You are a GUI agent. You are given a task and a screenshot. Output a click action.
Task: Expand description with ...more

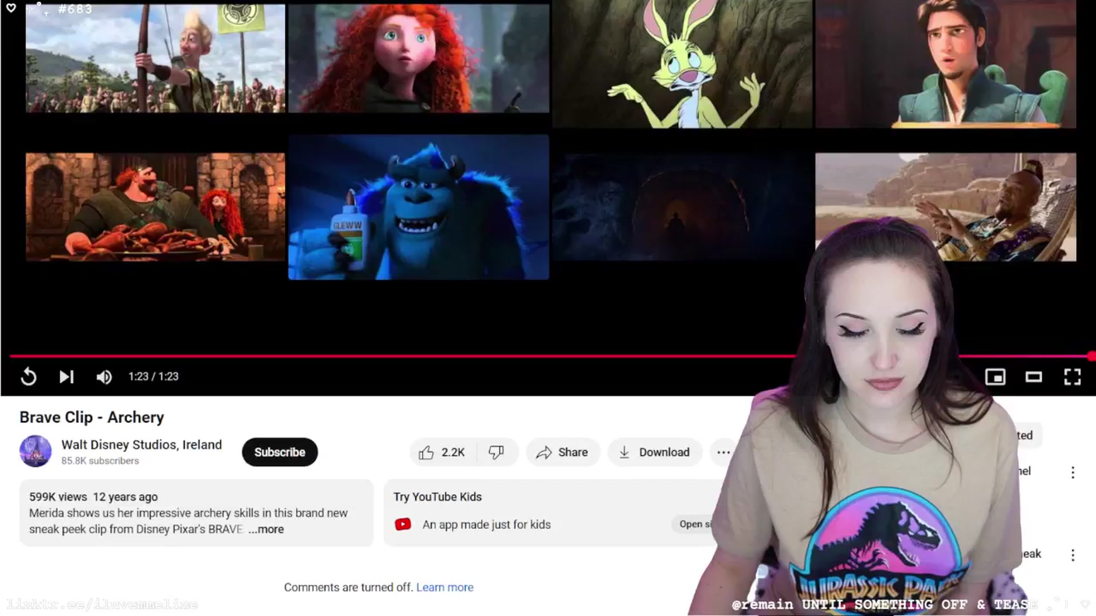pos(266,529)
